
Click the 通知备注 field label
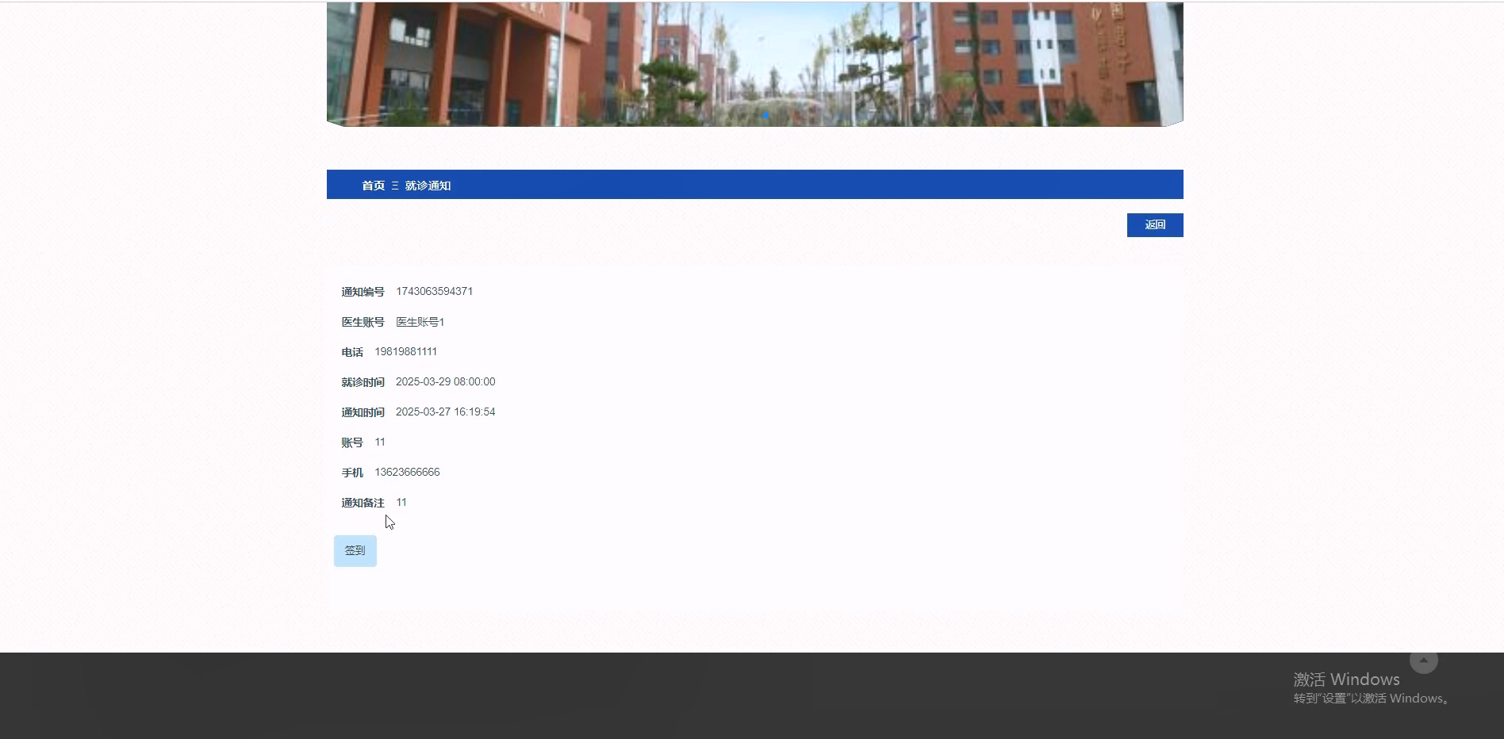pyautogui.click(x=363, y=503)
